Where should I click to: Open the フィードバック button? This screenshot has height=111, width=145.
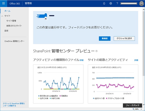[x=133, y=105]
